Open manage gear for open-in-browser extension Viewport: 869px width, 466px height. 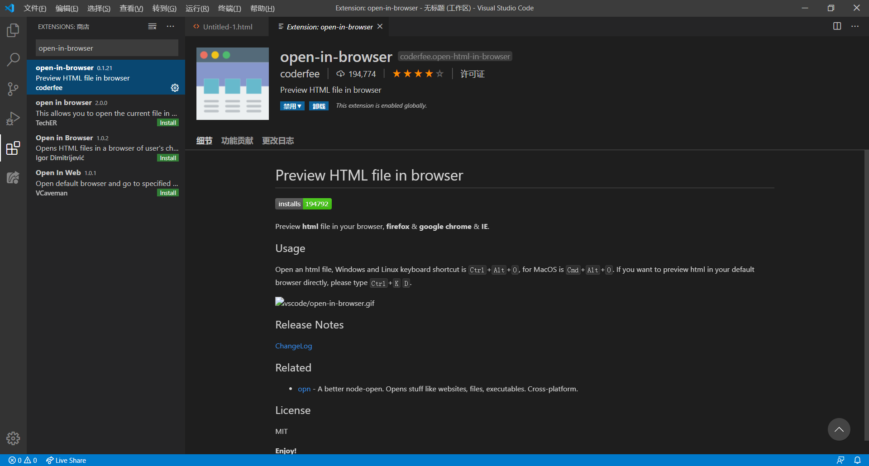(x=175, y=88)
